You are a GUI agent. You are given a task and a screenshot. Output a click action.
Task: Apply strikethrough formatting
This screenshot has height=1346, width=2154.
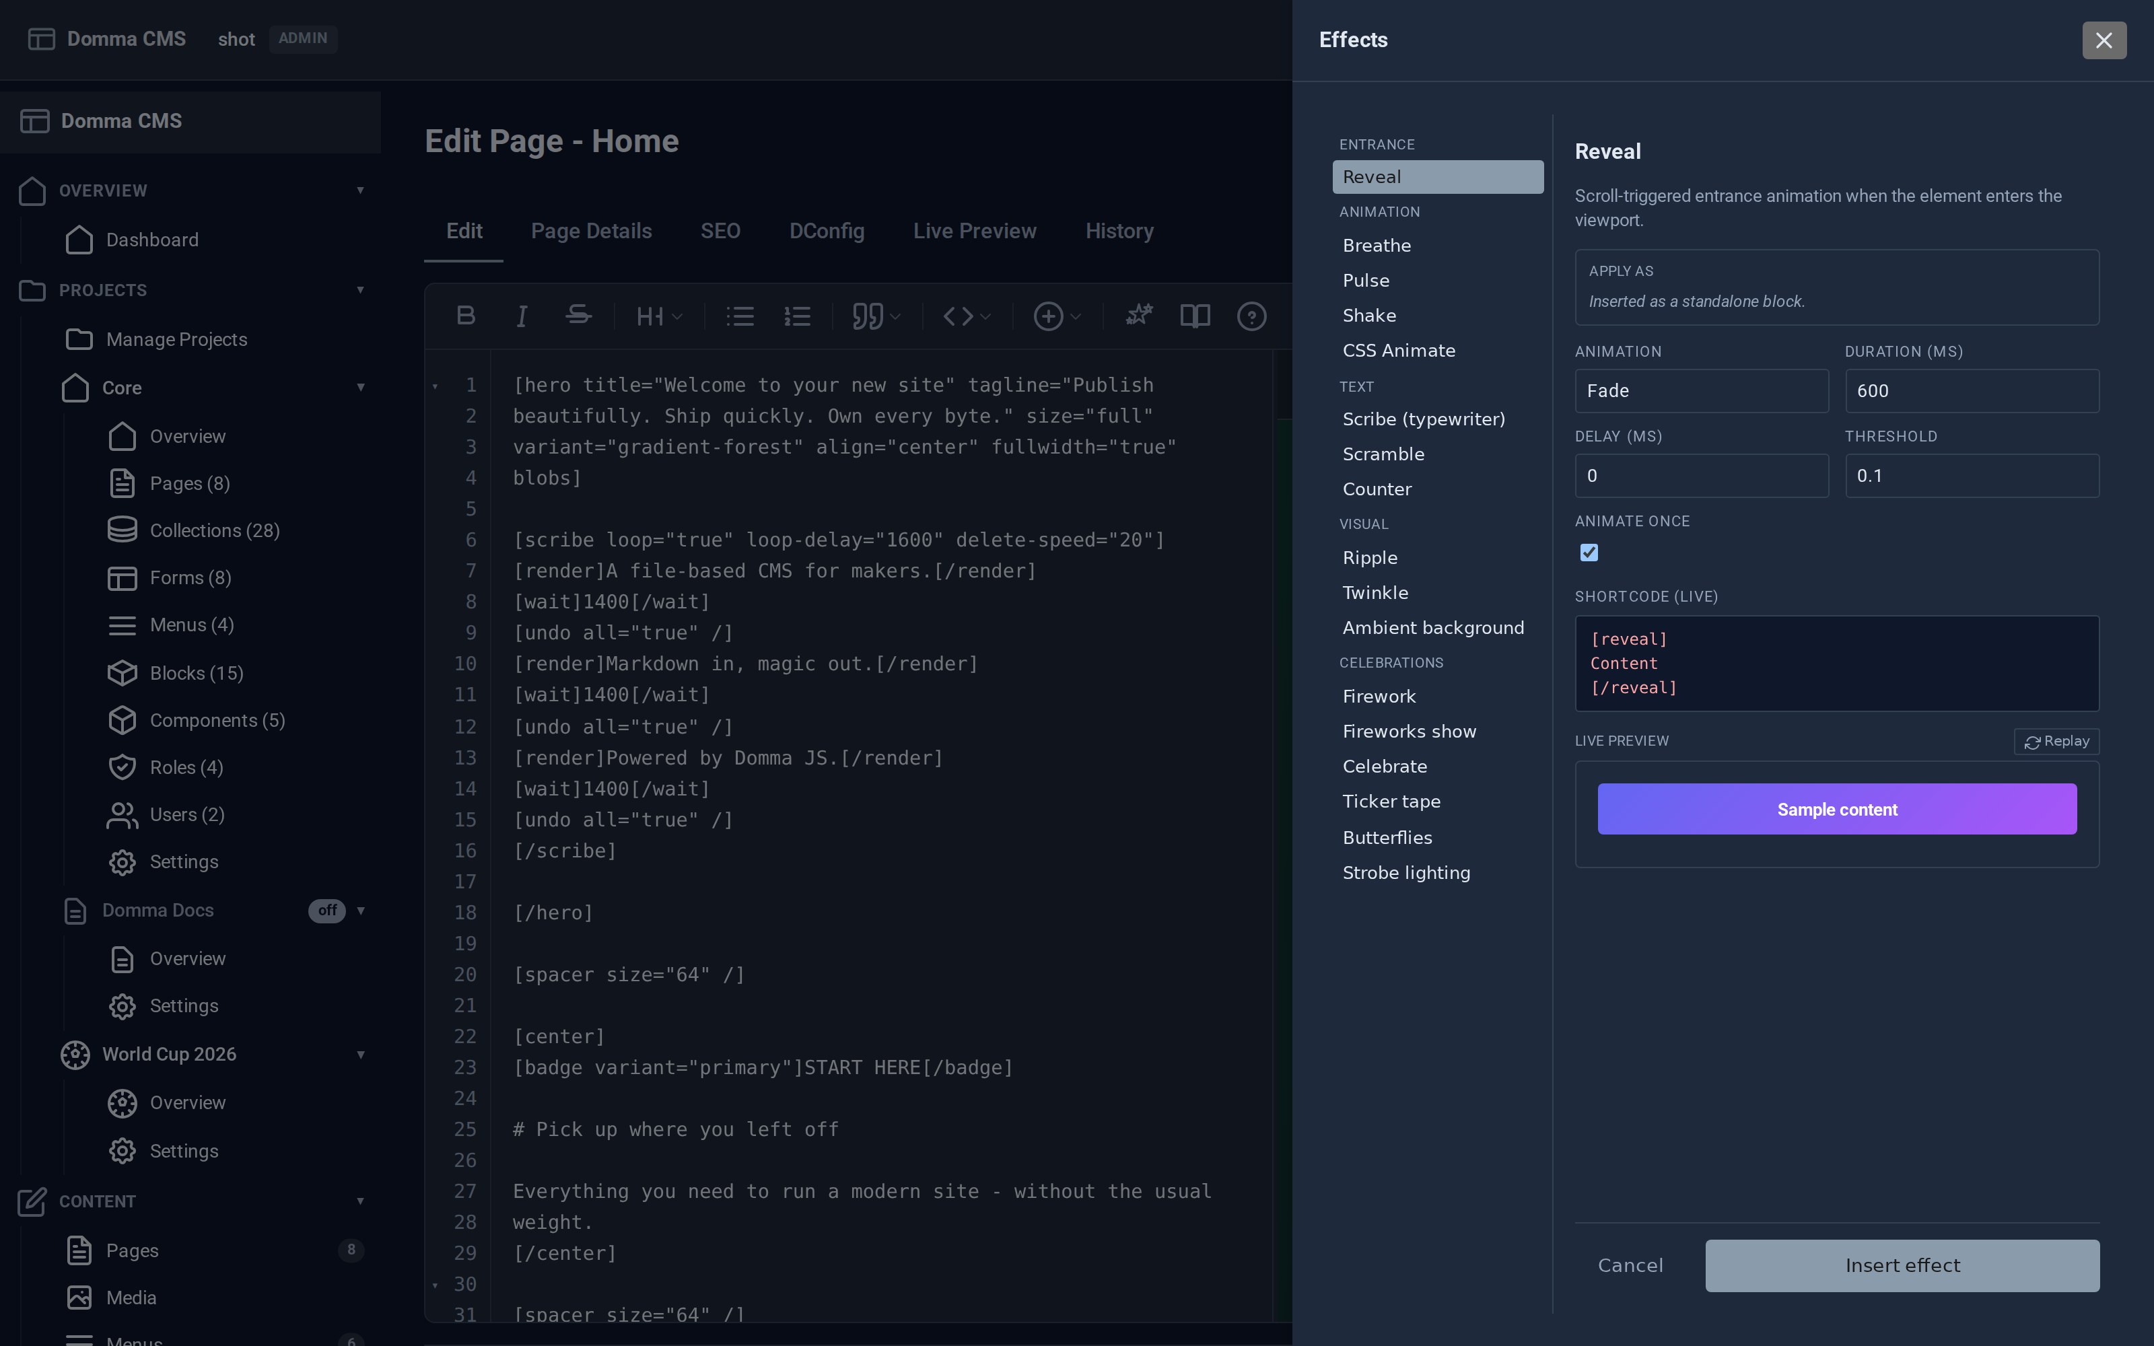point(579,316)
